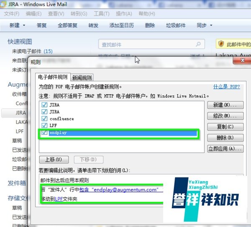The image size is (251, 227).
Task: Toggle the confluence rule checkbox
Action: (44, 119)
